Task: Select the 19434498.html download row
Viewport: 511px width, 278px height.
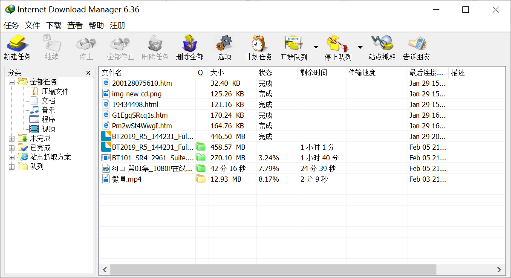Action: pos(302,104)
